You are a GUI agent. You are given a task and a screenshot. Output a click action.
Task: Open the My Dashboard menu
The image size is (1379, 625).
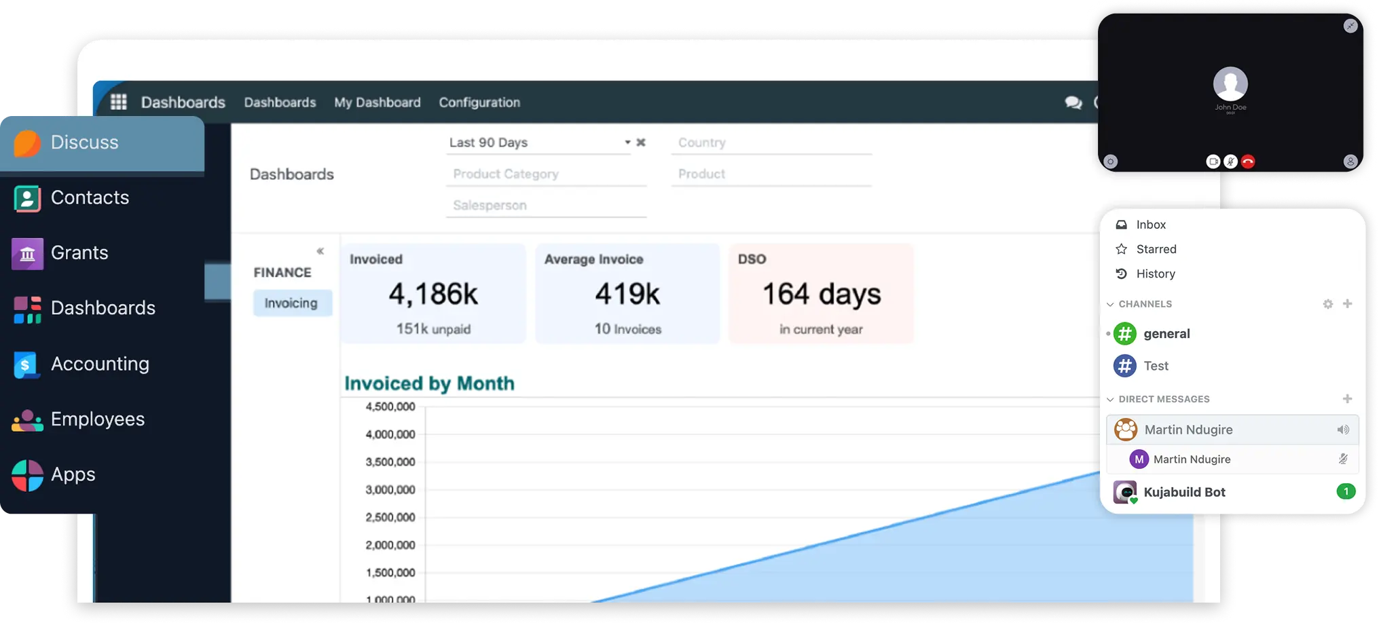pos(377,102)
